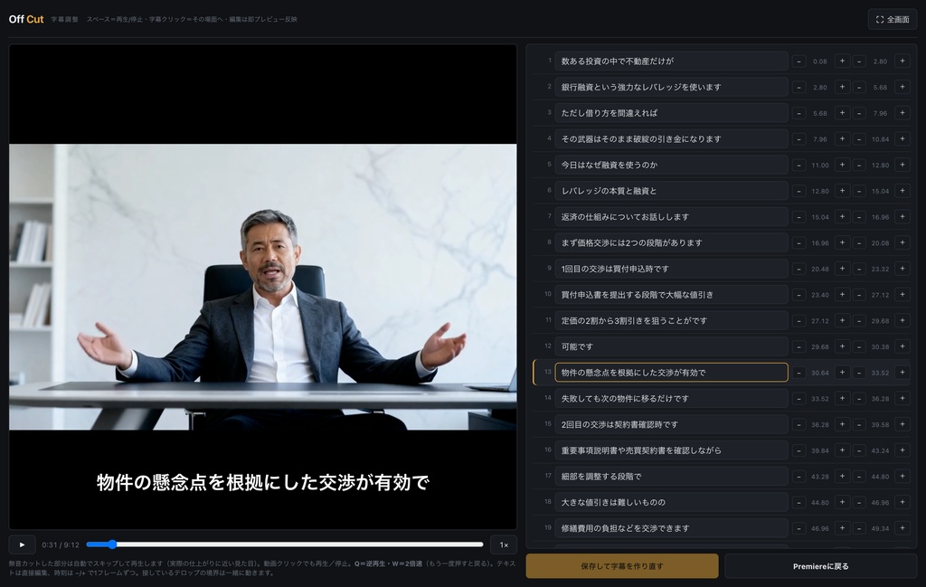Image resolution: width=926 pixels, height=587 pixels.
Task: Increase start time 0.08 of subtitle 1
Action: pos(842,61)
